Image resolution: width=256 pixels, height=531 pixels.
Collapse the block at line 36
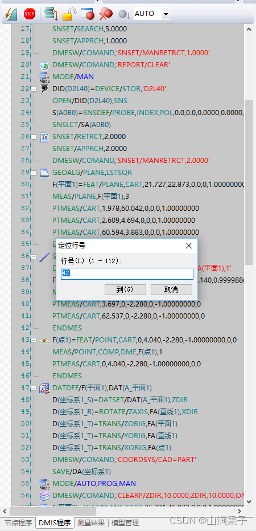point(34,257)
